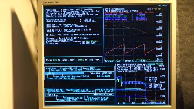Image resolution: width=194 pixels, height=109 pixels.
Task: Click the 'Athlon-2000' reference label
Action: tap(103, 76)
